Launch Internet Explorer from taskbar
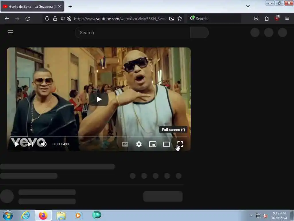294x221 pixels. click(26, 215)
